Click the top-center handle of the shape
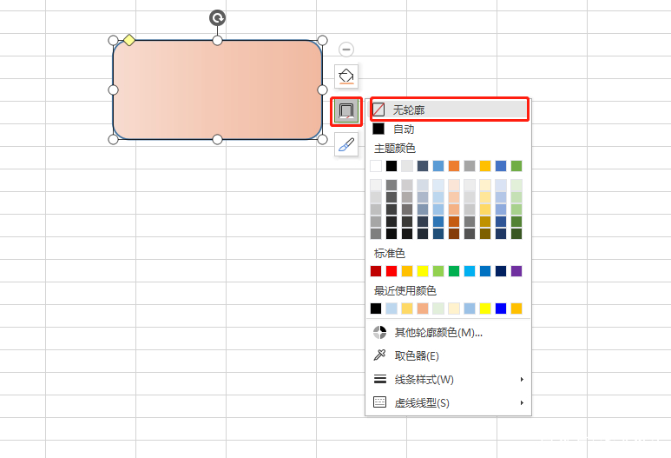The width and height of the screenshot is (671, 458). [217, 40]
